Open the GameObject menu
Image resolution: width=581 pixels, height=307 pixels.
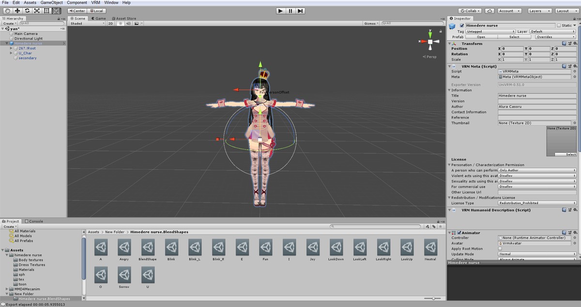(52, 2)
